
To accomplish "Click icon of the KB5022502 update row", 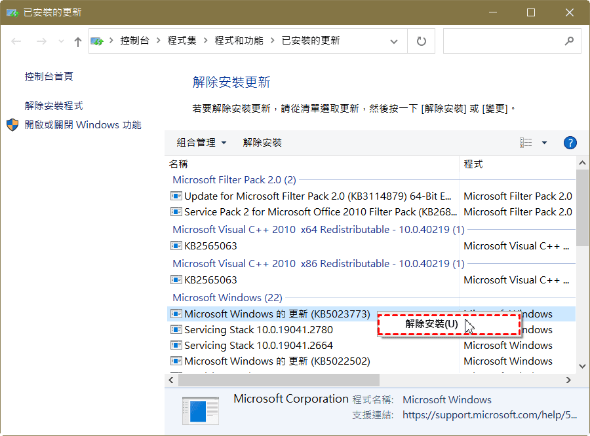I will click(176, 361).
